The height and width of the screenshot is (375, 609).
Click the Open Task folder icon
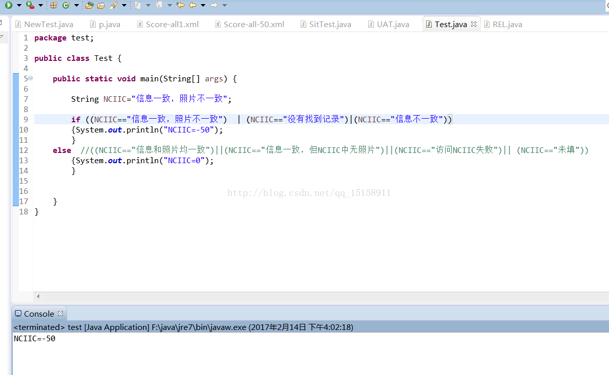(101, 5)
